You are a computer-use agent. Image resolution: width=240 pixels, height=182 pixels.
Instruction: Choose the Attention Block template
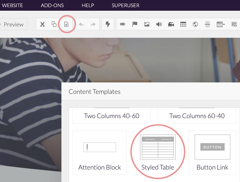tap(100, 153)
